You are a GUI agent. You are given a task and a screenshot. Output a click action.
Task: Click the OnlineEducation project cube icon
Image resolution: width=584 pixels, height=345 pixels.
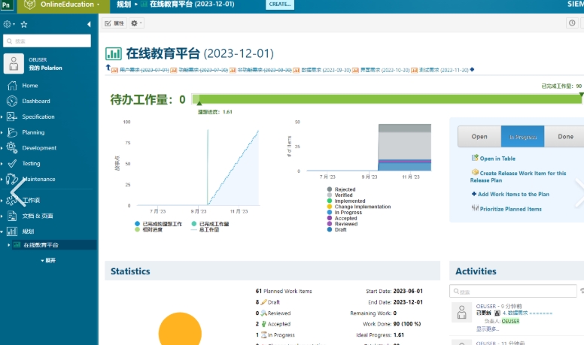click(x=30, y=5)
